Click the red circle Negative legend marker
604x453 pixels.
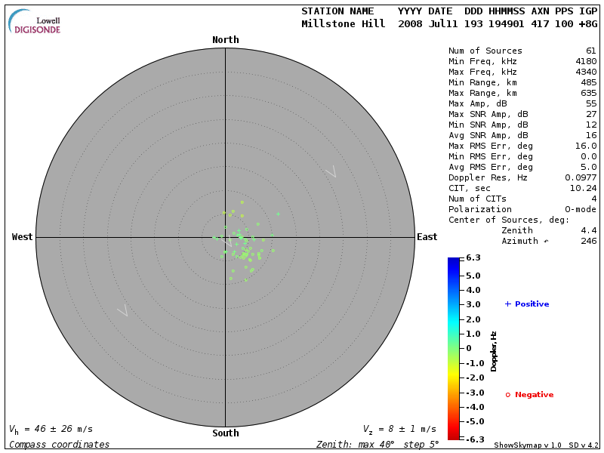(x=507, y=395)
